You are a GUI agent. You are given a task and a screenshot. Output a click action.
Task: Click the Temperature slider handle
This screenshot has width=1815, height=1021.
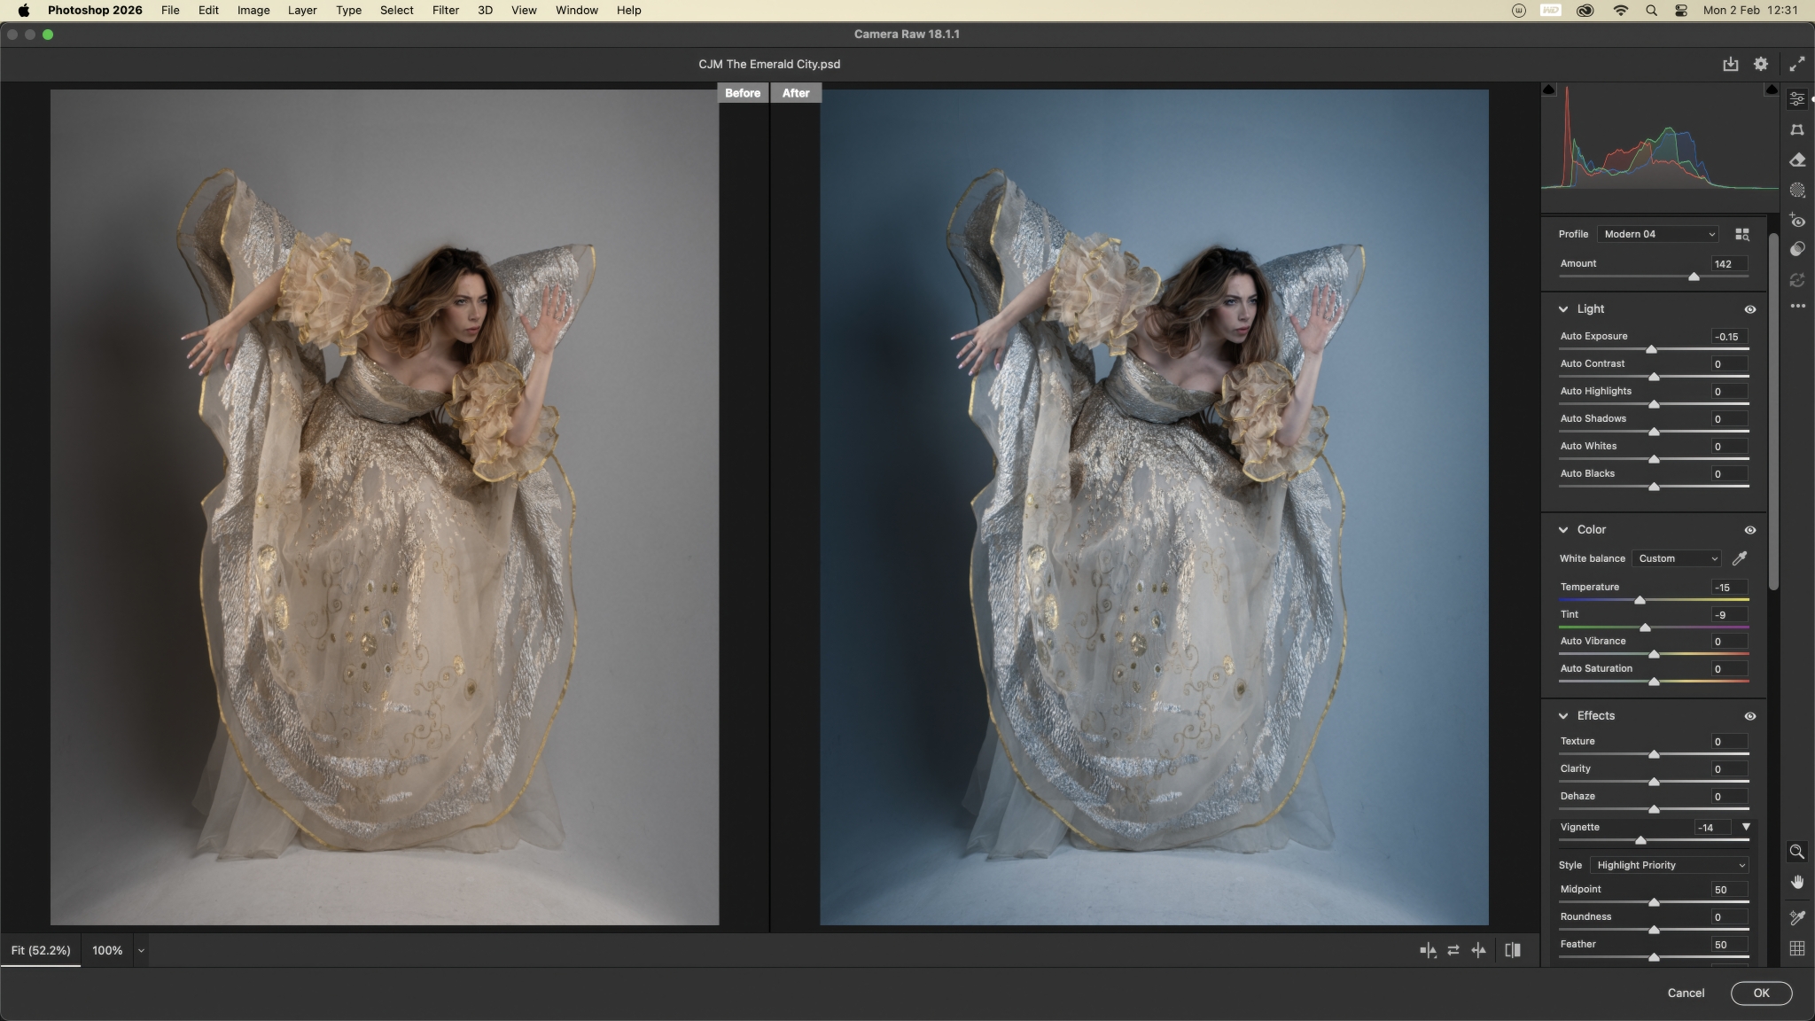point(1640,601)
